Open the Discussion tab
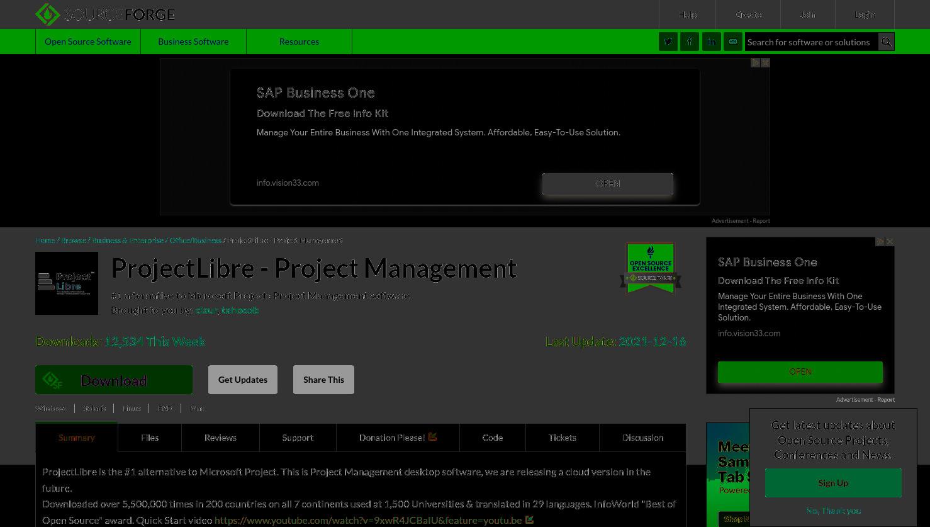The width and height of the screenshot is (930, 527). (x=642, y=438)
